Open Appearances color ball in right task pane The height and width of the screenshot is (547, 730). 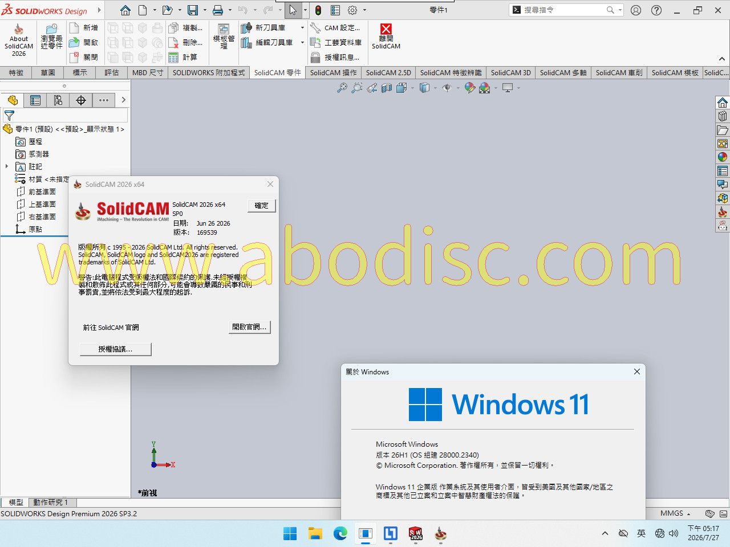click(x=723, y=157)
